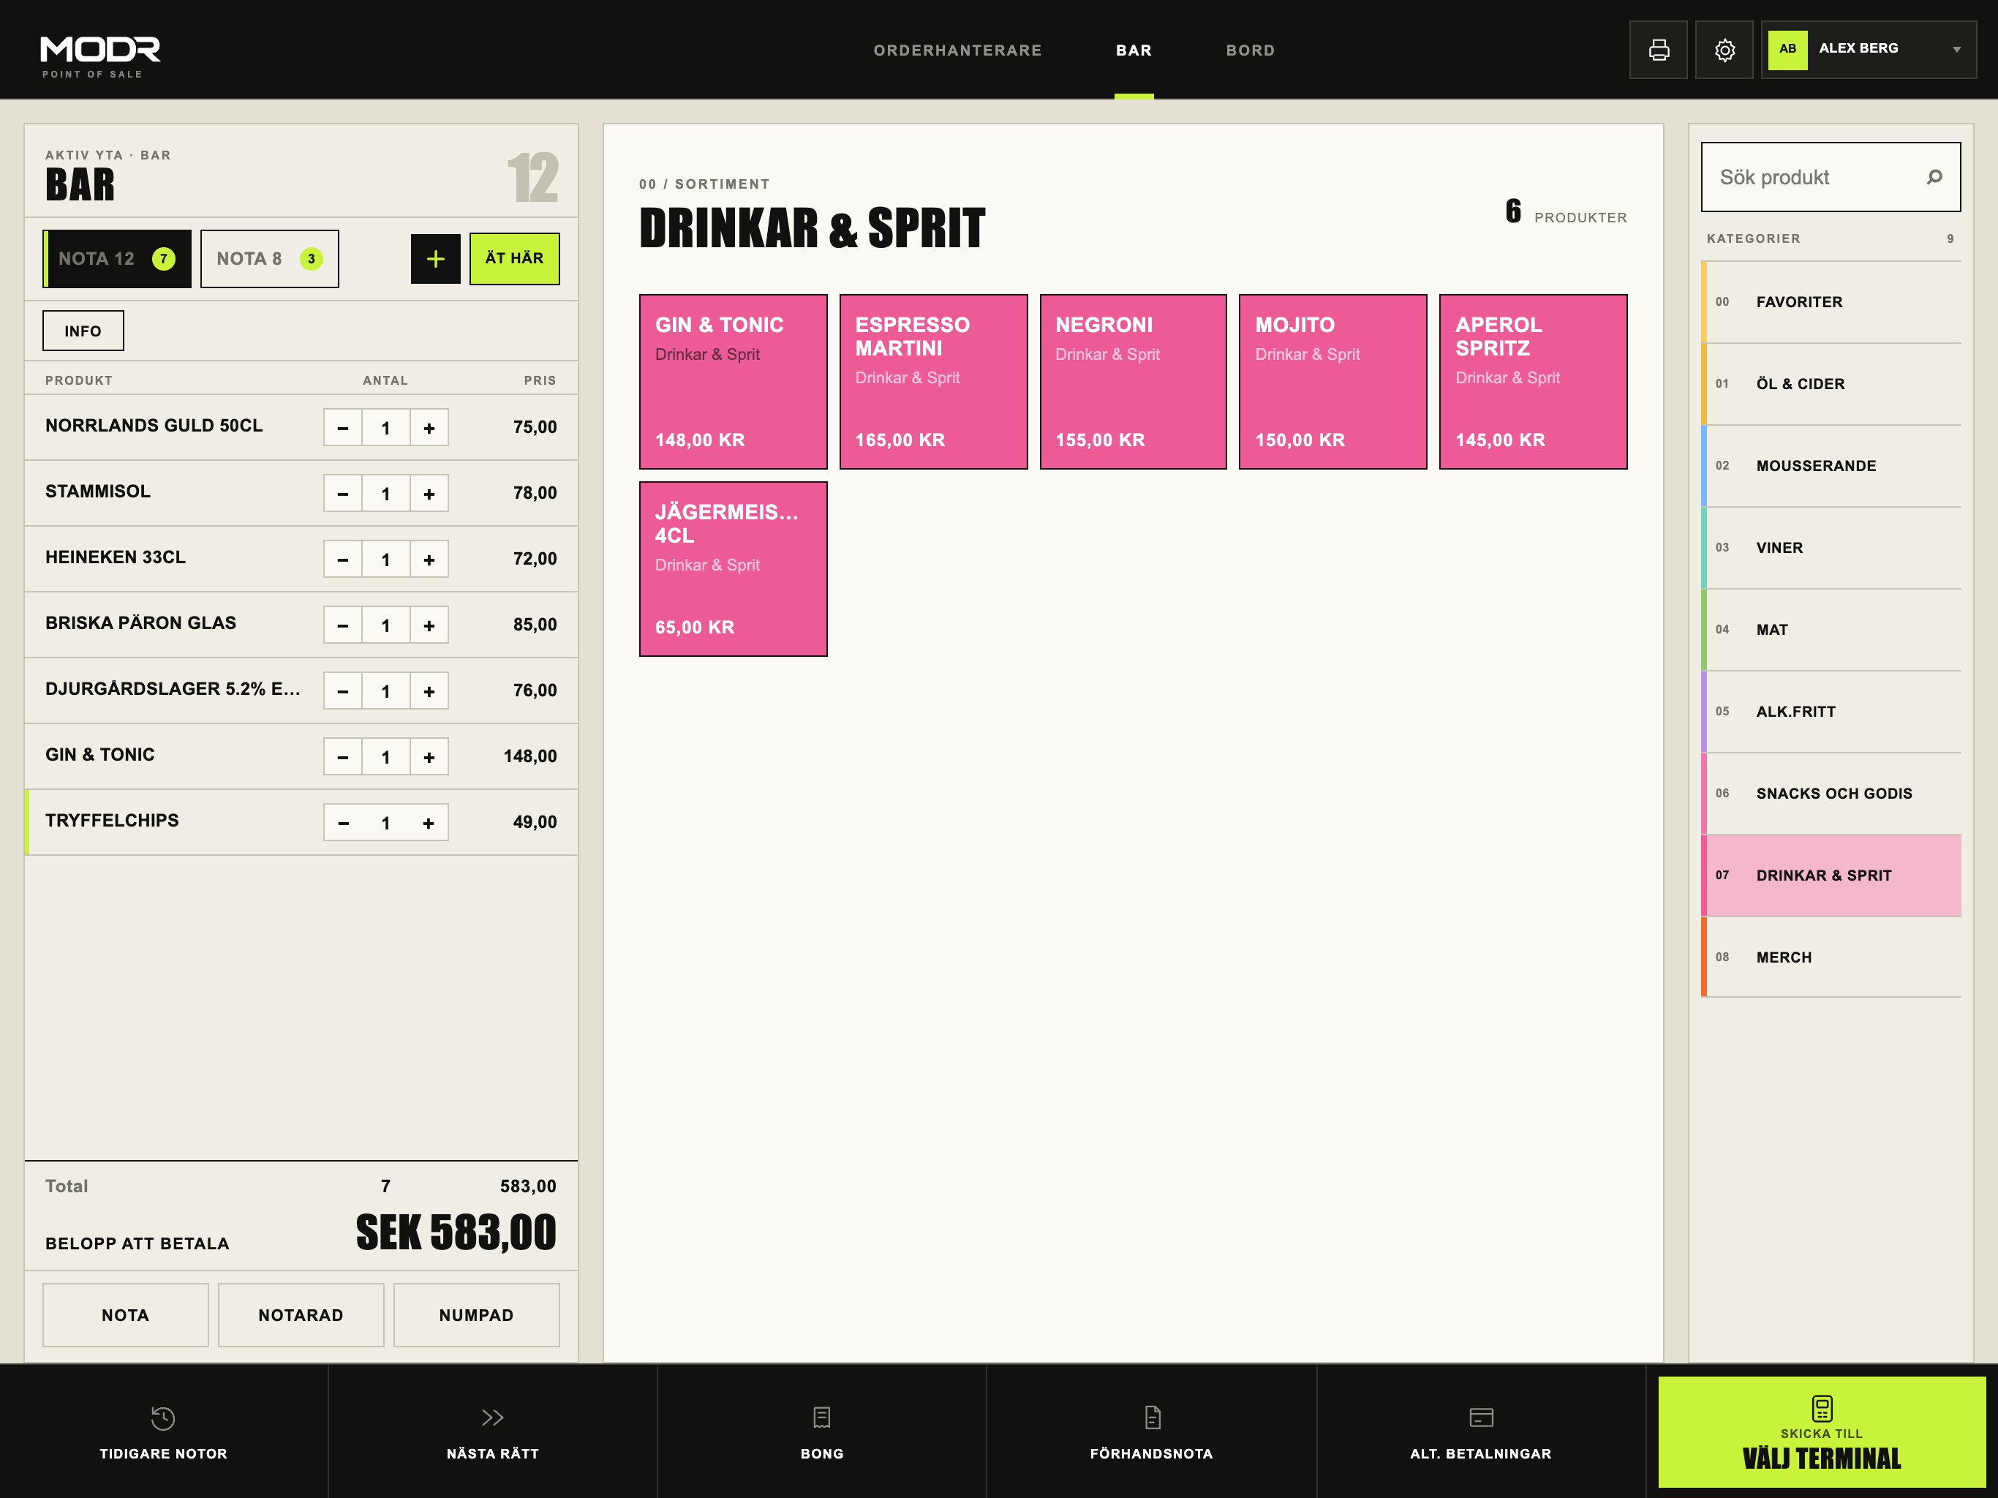Screen dimensions: 1998x1498
Task: Toggle the Ät här mode button
Action: [x=515, y=258]
